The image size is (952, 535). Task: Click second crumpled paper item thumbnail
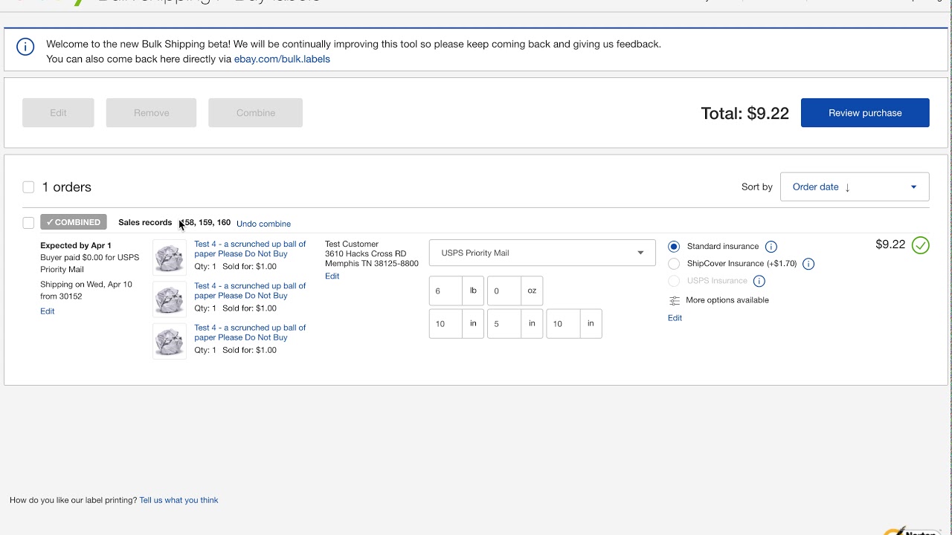170,299
